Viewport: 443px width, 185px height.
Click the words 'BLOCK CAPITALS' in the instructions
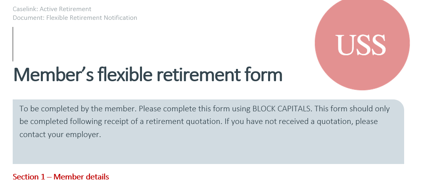(x=282, y=109)
